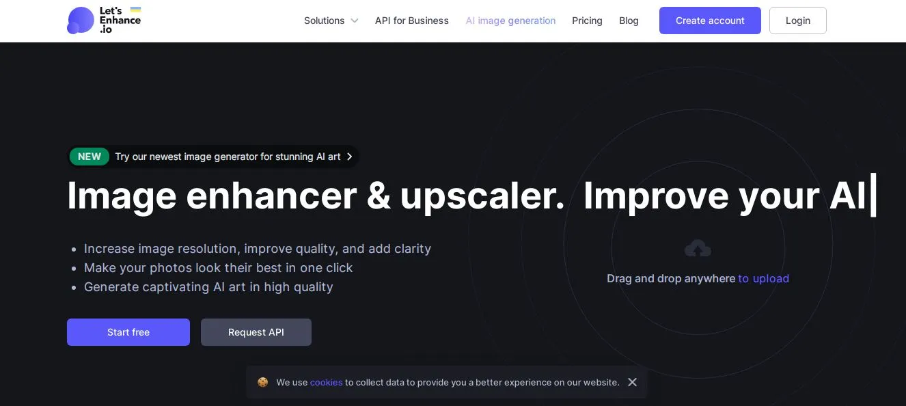Click 'Make your photos look their best' text
This screenshot has width=906, height=406.
click(x=219, y=268)
